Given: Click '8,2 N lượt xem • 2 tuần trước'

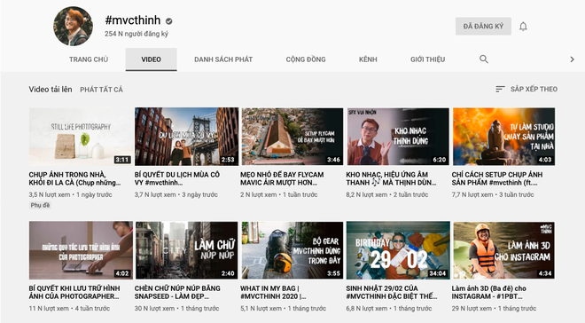Looking at the screenshot, I should pyautogui.click(x=386, y=194).
